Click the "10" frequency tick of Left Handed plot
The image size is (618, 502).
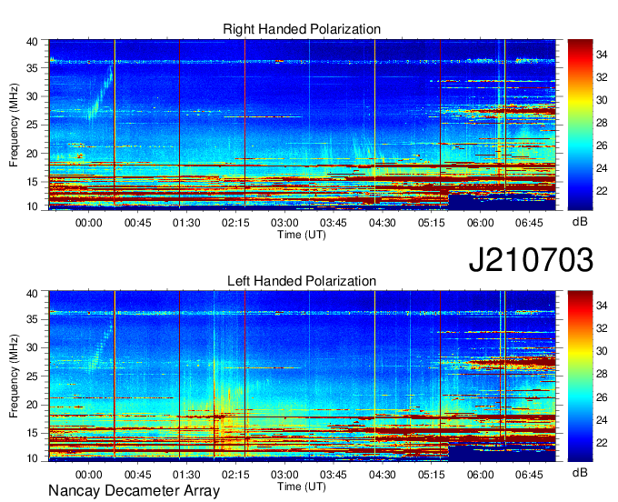(33, 458)
